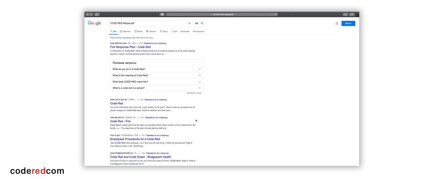Screen dimensions: 448x179
Task: Expand What is the meaning of Code Red?
Action: (x=157, y=76)
